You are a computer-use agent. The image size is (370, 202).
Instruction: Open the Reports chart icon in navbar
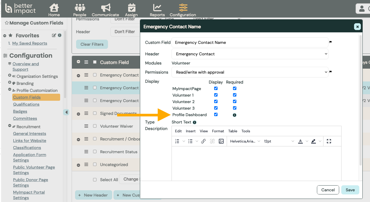tap(157, 7)
